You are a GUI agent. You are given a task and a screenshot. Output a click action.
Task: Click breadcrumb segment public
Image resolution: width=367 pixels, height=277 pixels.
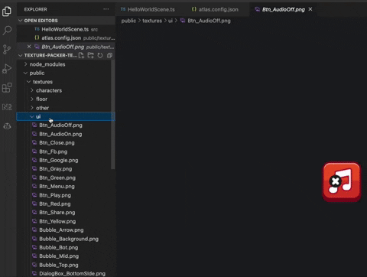pos(128,21)
